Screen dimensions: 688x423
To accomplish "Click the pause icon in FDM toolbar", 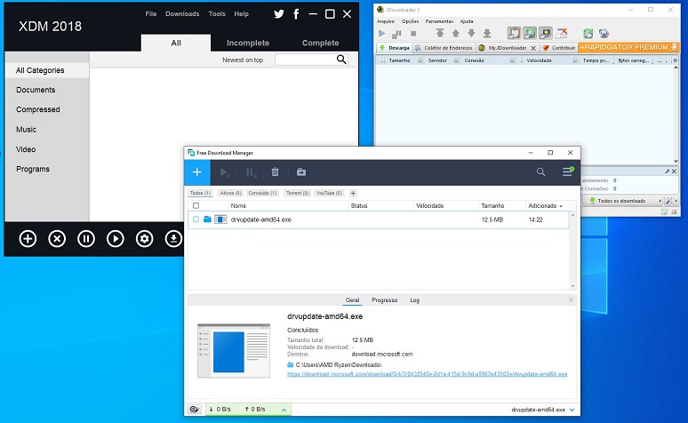I will tap(251, 172).
